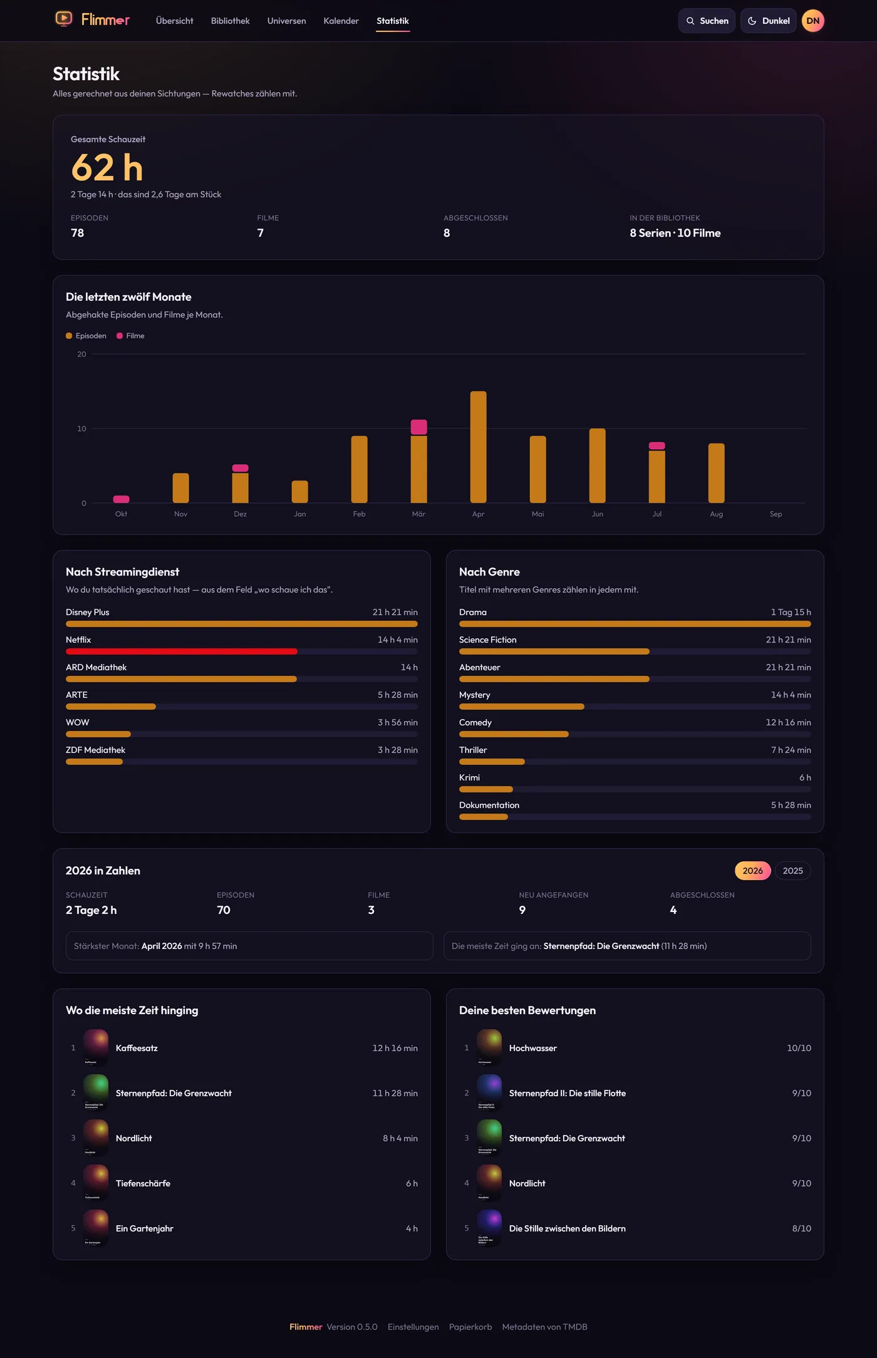The width and height of the screenshot is (877, 1358).
Task: Toggle the Dunkel theme button
Action: [768, 21]
